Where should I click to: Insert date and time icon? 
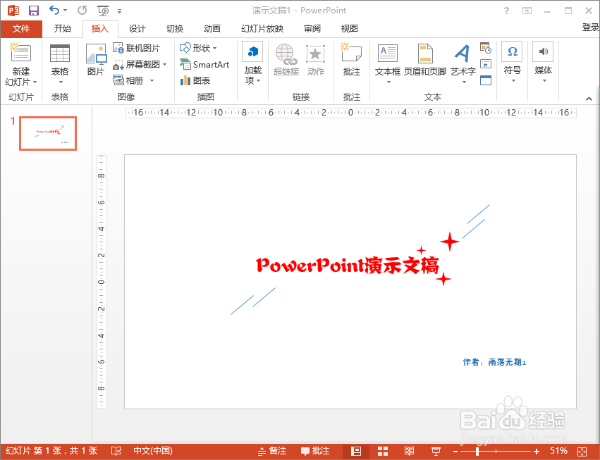(x=486, y=48)
